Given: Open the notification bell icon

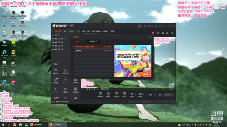Looking at the screenshot, I should click(x=167, y=33).
